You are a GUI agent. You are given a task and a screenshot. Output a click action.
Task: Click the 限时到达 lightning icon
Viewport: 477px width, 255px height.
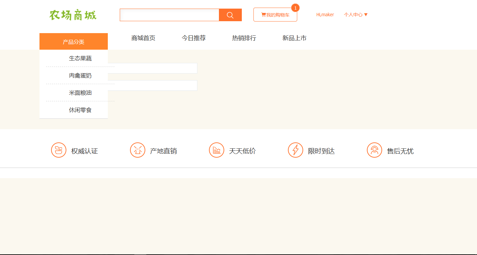pos(296,150)
